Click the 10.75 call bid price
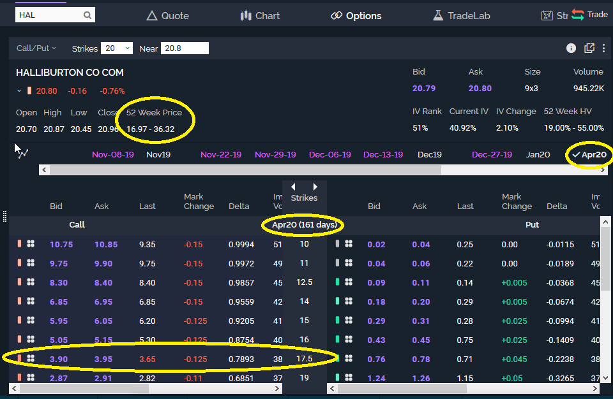Screen dimensions: 613x399 (61, 244)
